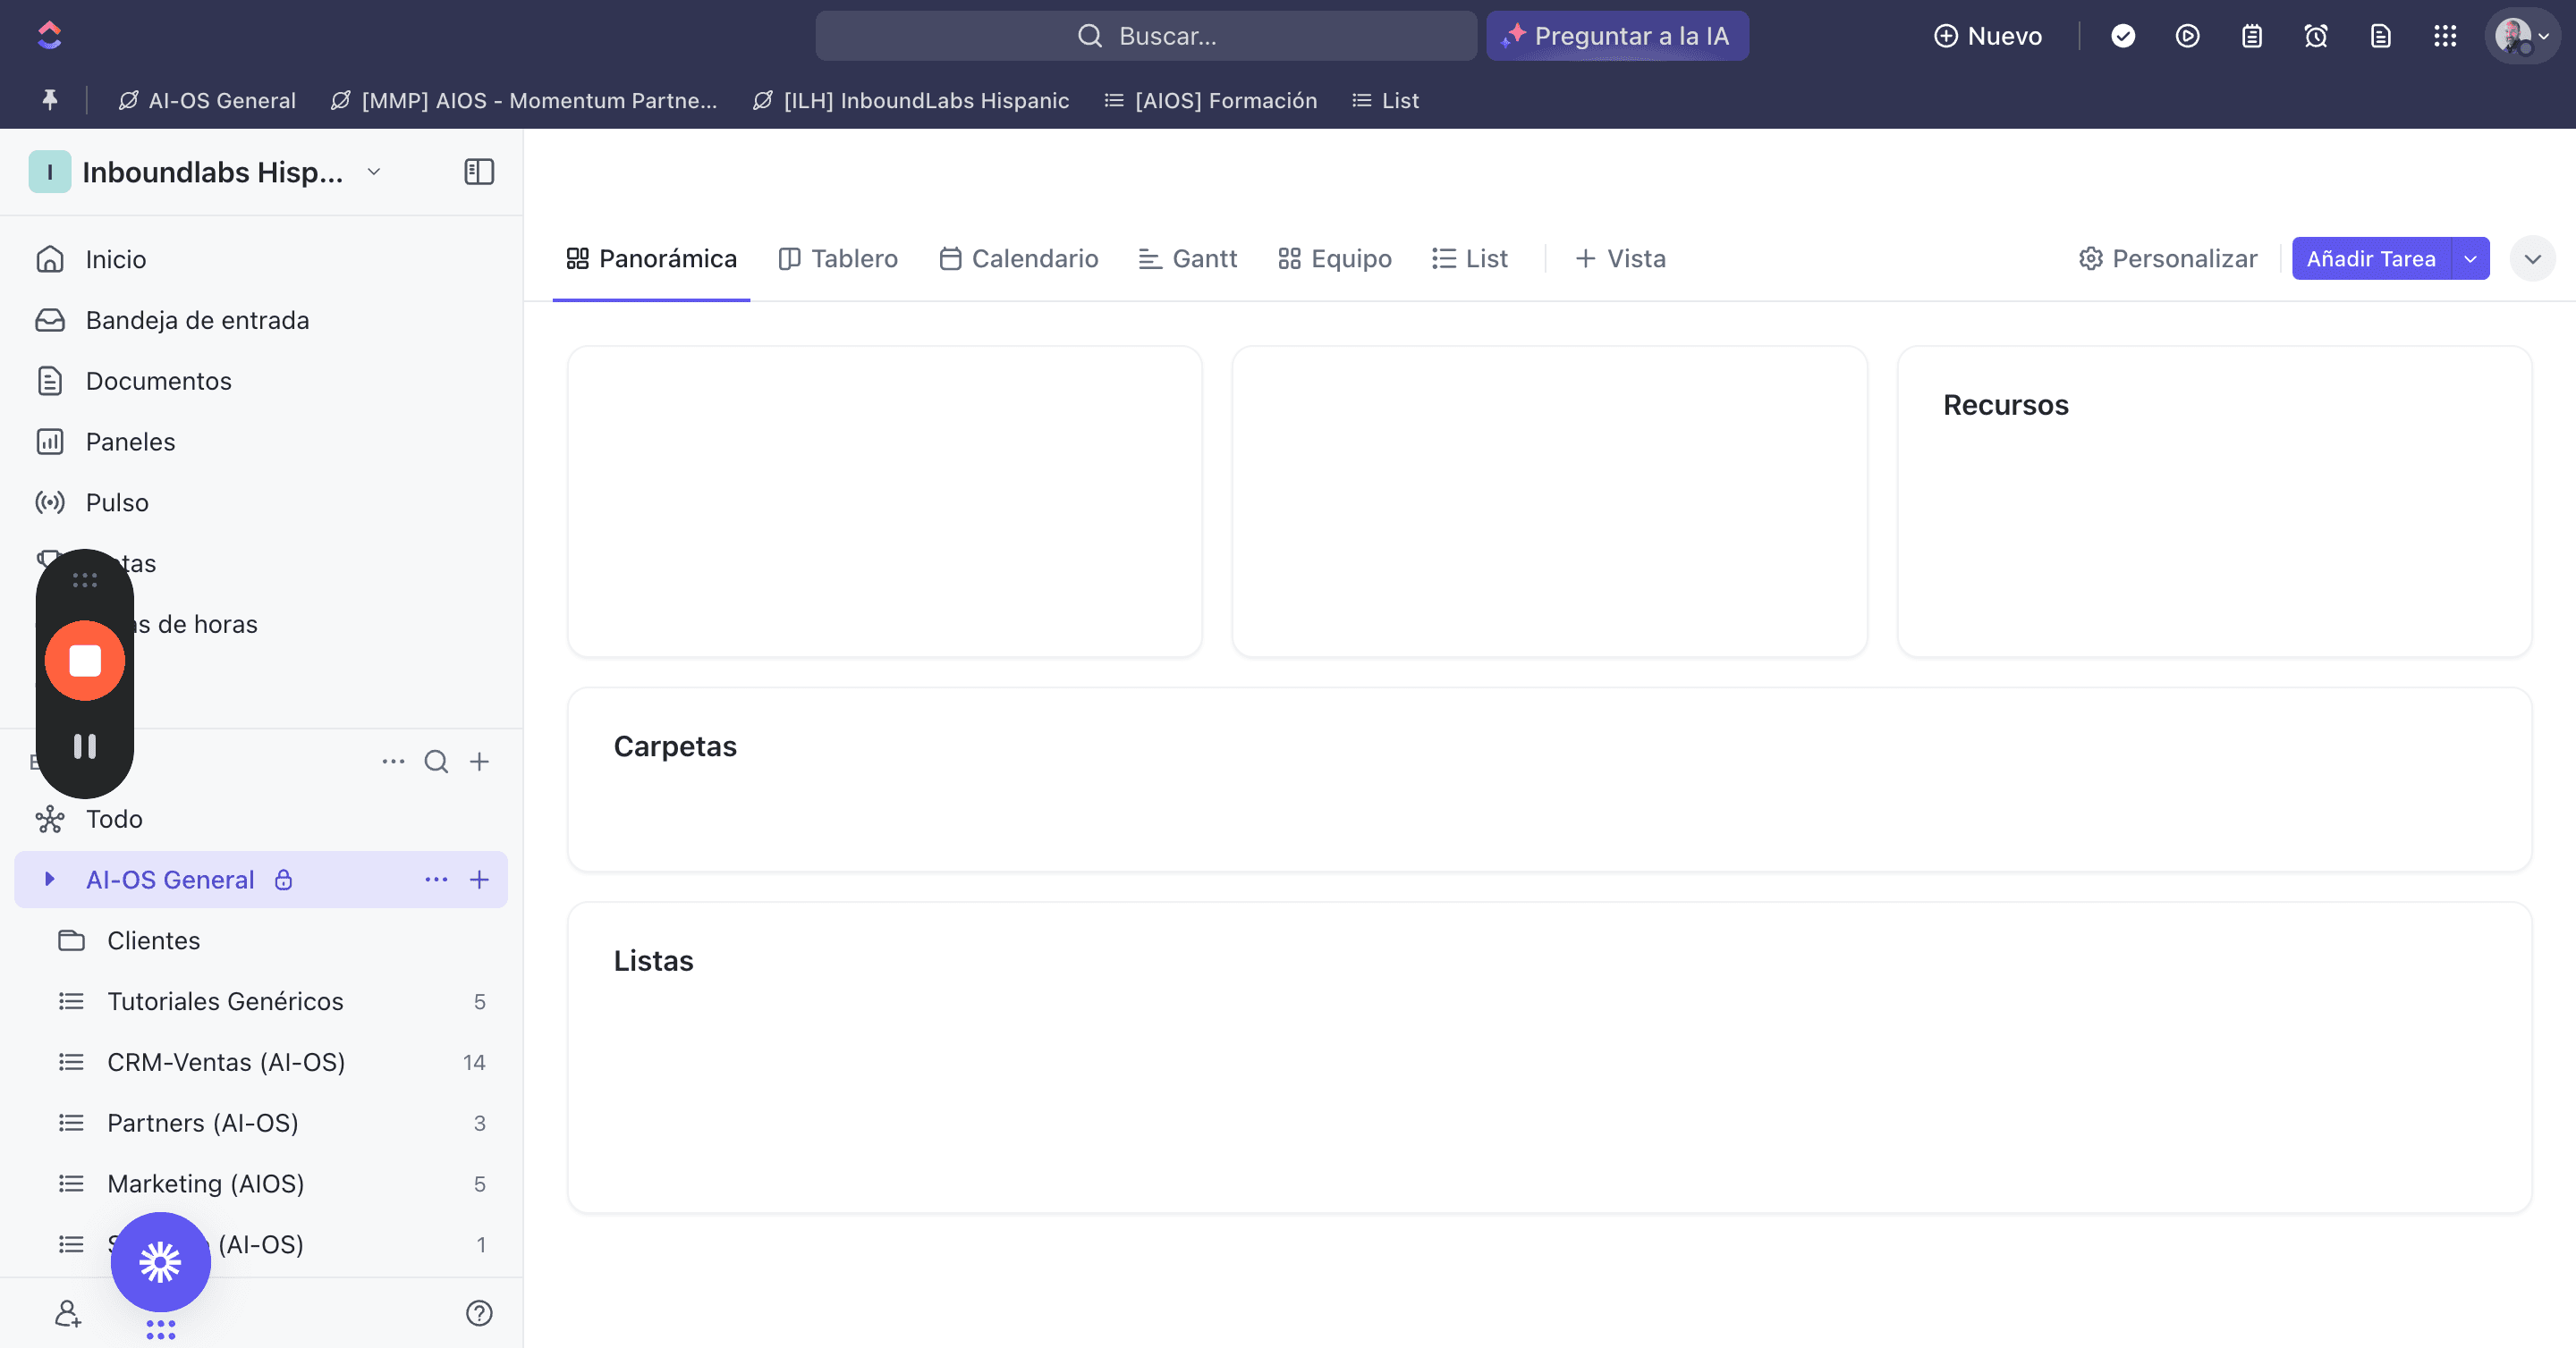Click + Vista to add a view
Viewport: 2576px width, 1348px height.
tap(1620, 259)
